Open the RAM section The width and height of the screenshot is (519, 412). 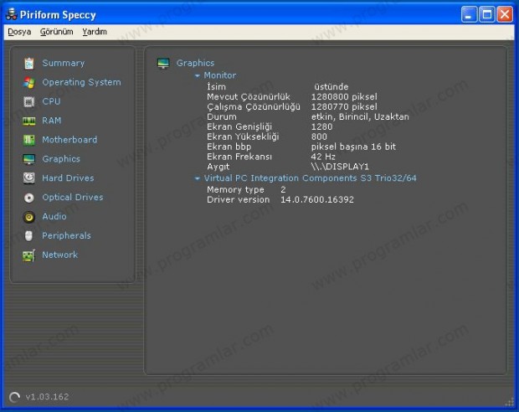52,121
